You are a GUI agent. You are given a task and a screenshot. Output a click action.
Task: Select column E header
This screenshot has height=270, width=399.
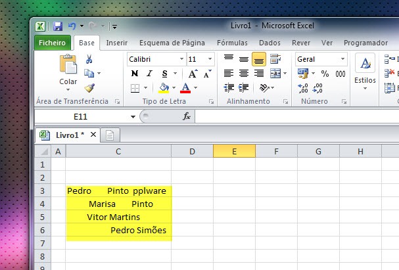(x=234, y=151)
